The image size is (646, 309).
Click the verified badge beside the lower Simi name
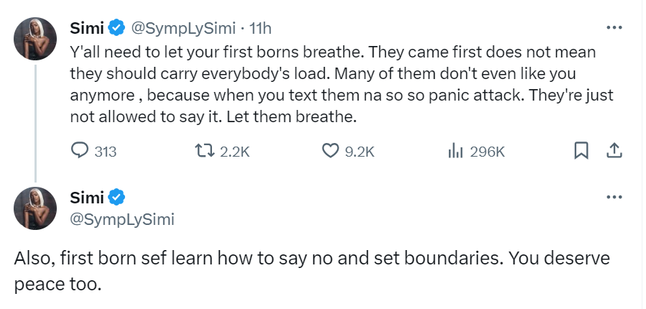tap(115, 197)
